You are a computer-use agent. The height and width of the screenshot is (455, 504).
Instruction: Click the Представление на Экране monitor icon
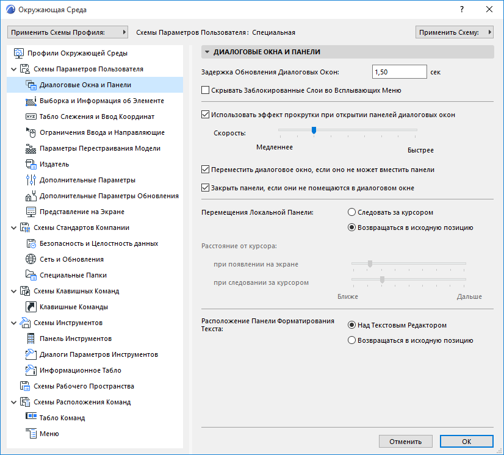point(31,212)
